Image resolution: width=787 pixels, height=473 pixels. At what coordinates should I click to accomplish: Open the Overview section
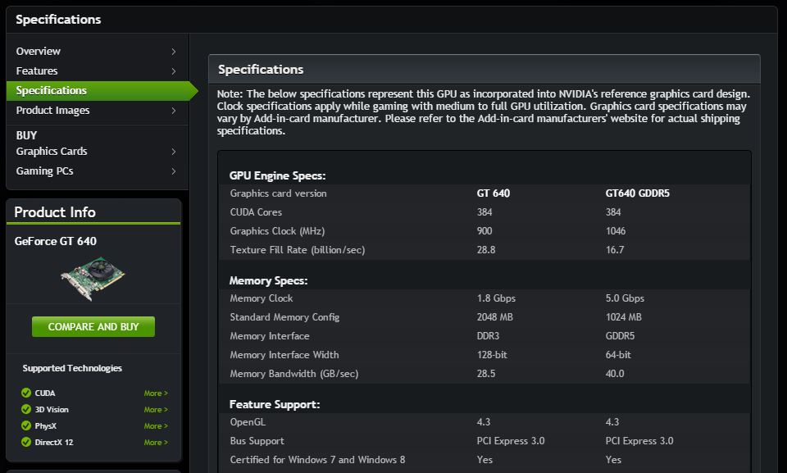click(39, 52)
